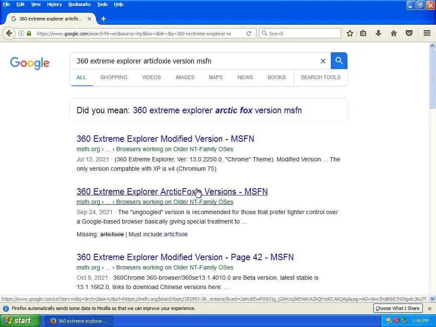Click in the Firefox URL address bar
436x327 pixels.
[133, 33]
